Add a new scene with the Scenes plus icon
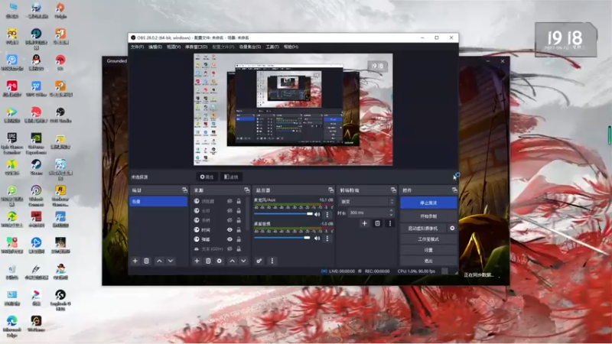 [135, 261]
